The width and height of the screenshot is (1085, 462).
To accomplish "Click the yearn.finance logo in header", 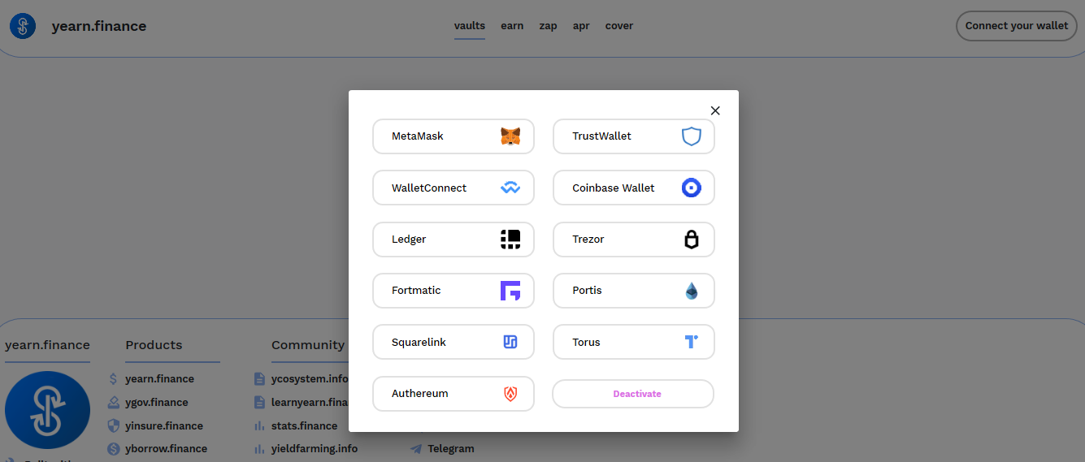I will click(23, 26).
